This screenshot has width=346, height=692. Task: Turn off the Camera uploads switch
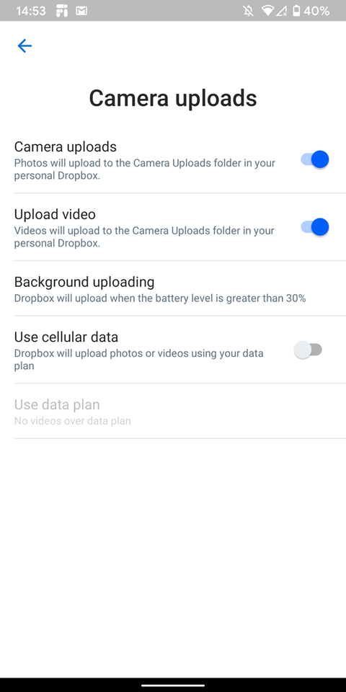pyautogui.click(x=315, y=159)
